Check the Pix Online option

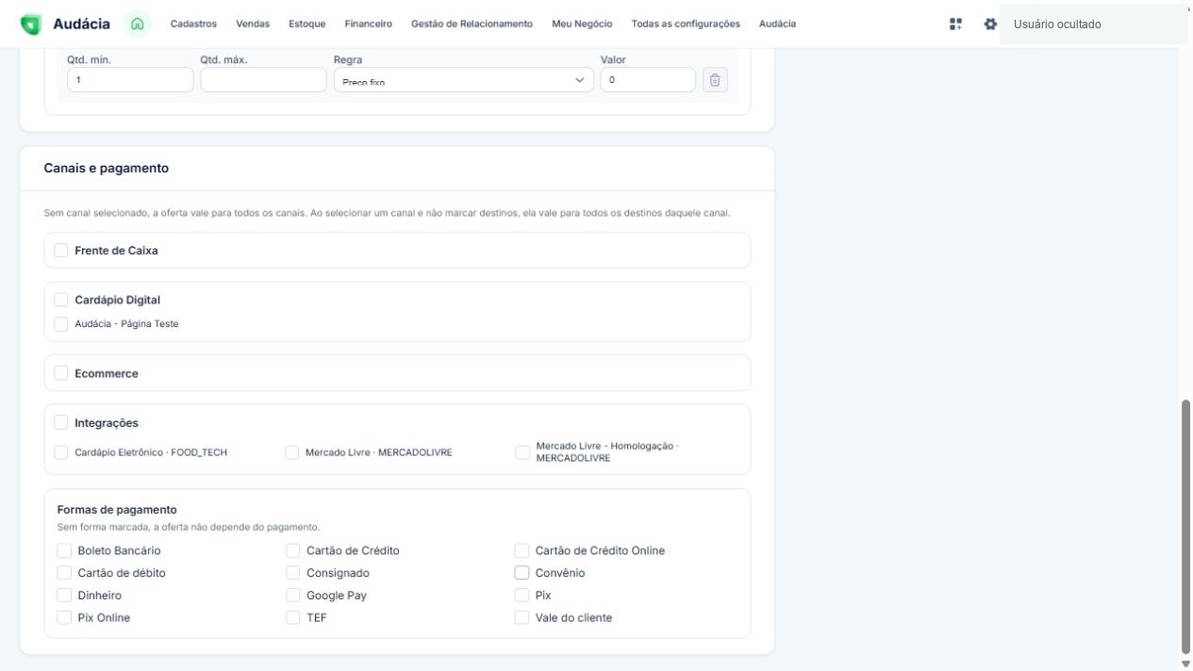click(x=64, y=618)
